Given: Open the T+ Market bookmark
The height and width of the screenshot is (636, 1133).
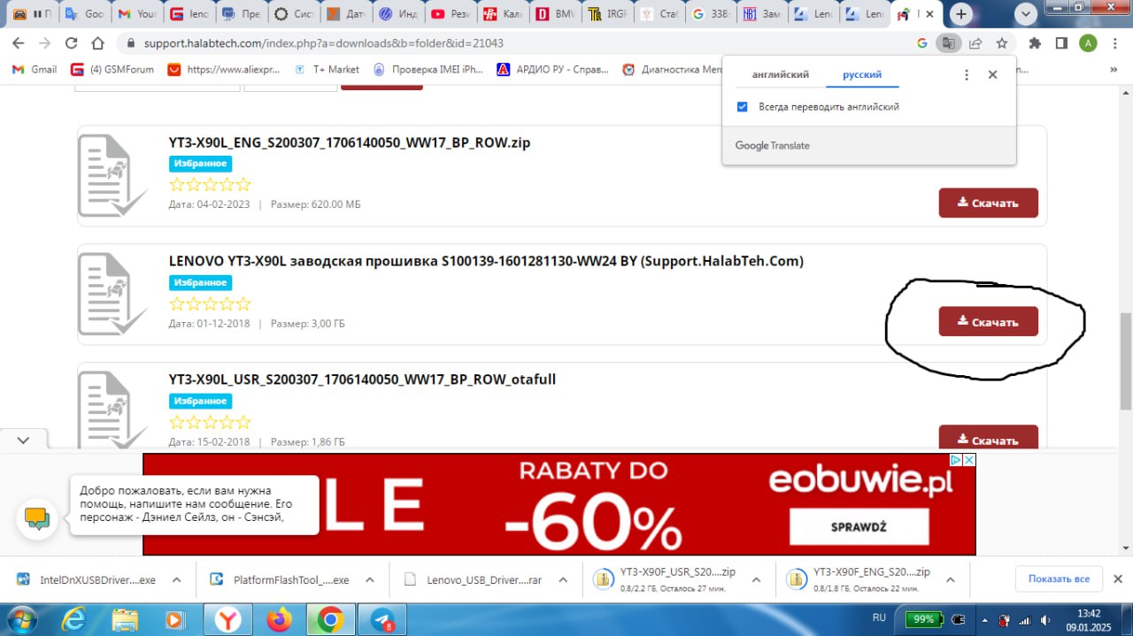Looking at the screenshot, I should 328,69.
